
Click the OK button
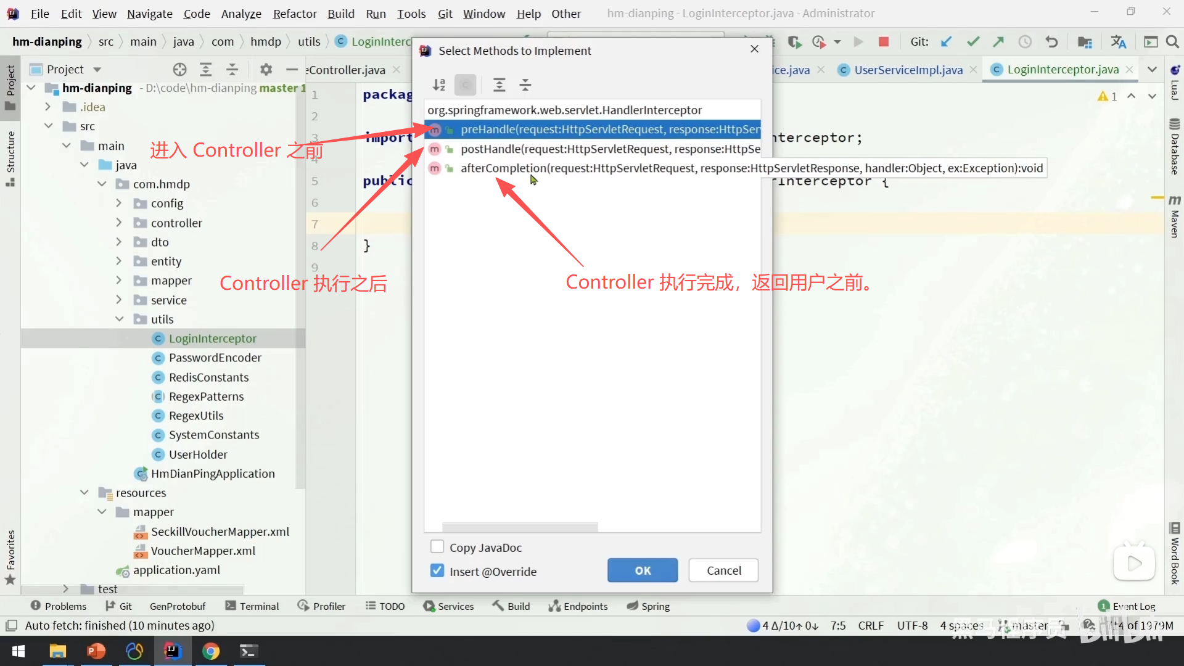[x=642, y=570]
